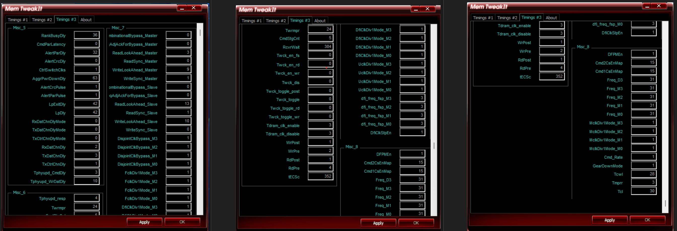Image resolution: width=677 pixels, height=231 pixels.
Task: Focus the Tmprr value field
Action: coord(644,183)
